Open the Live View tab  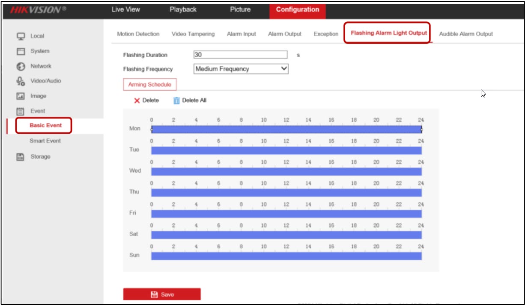click(x=125, y=9)
